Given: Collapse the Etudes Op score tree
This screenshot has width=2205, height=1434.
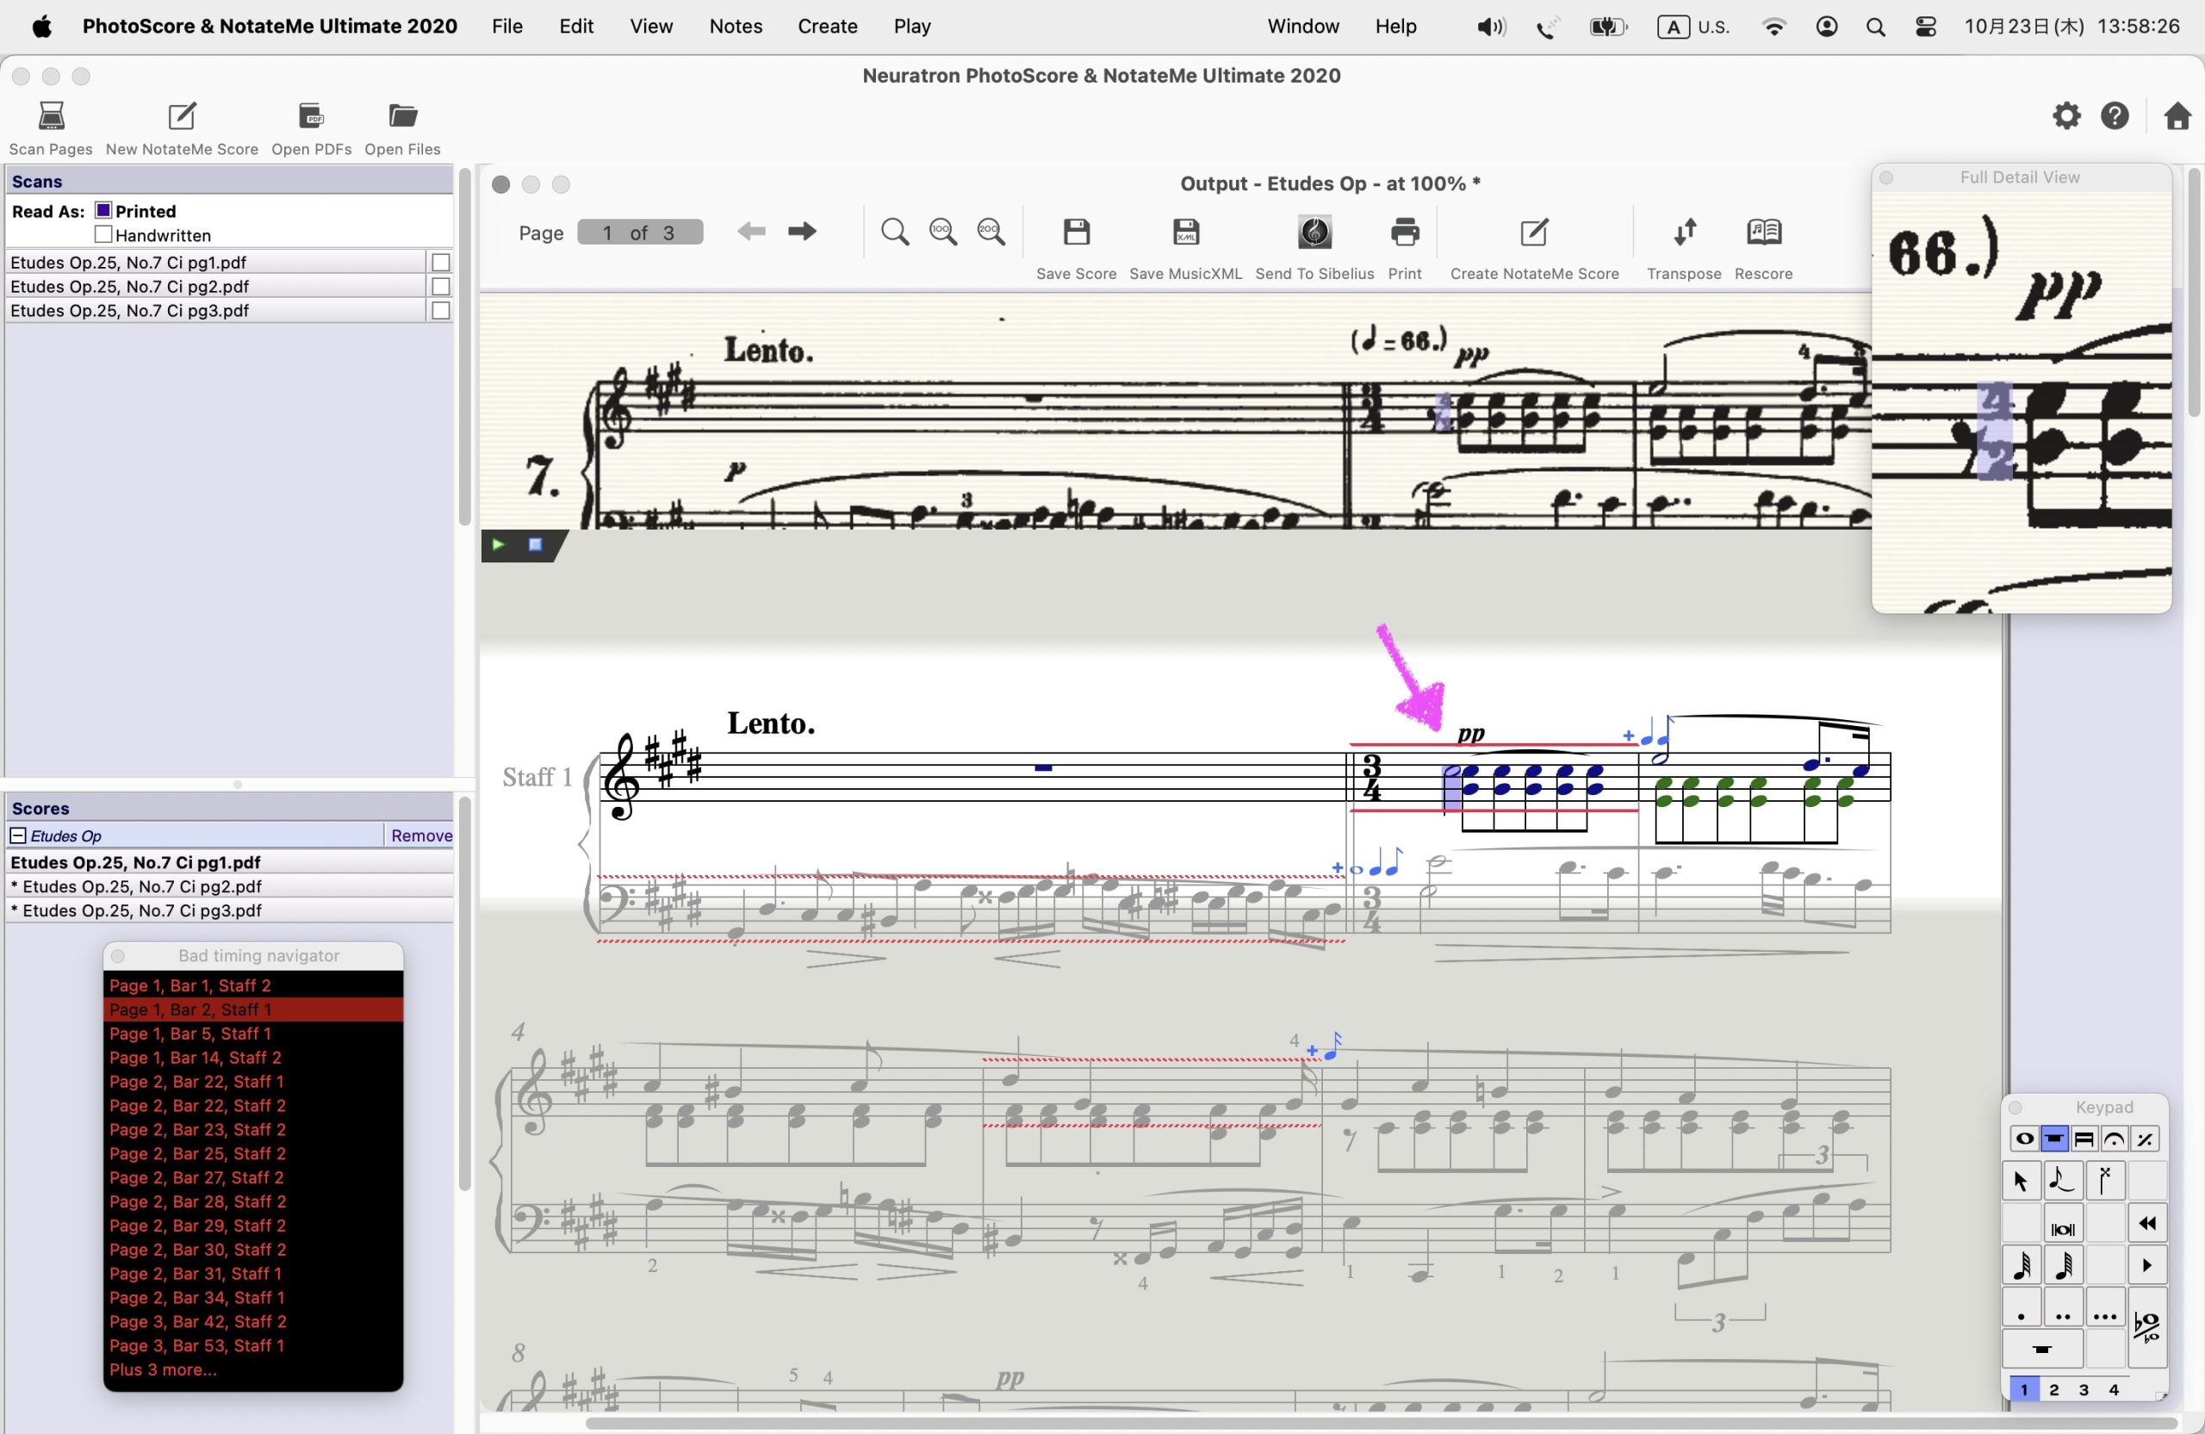Looking at the screenshot, I should click(x=17, y=835).
